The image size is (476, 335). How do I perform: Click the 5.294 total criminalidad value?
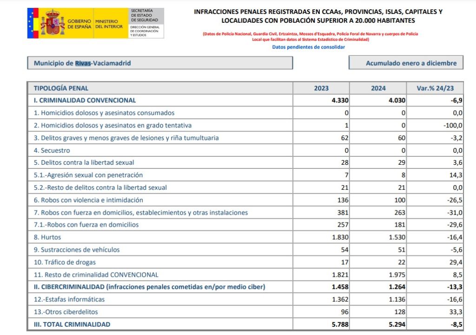click(x=397, y=324)
